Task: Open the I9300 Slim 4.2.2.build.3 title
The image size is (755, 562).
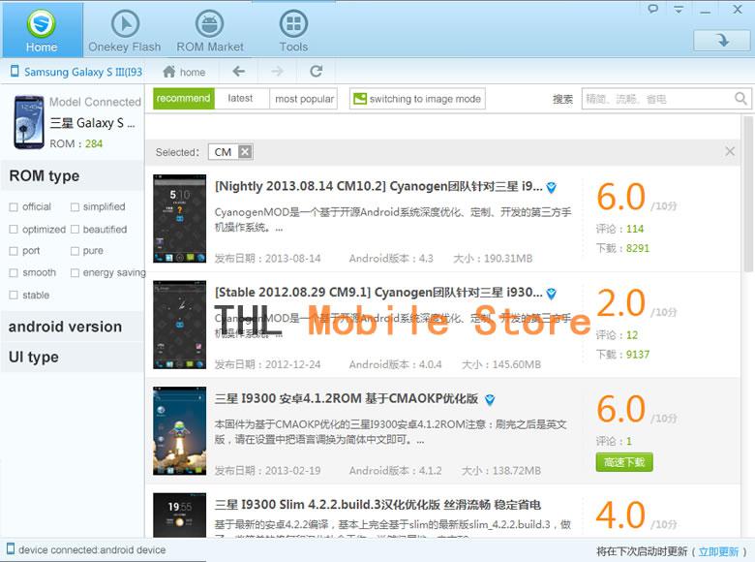Action: [377, 505]
